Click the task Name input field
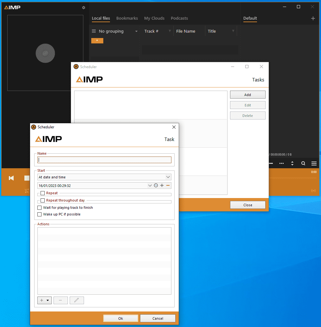Viewport: 321px width, 327px height. (x=104, y=160)
